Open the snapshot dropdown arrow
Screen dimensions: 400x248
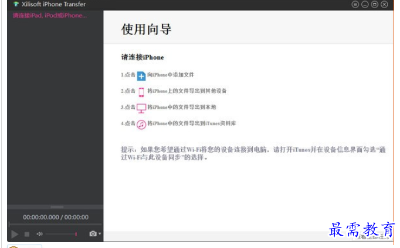[100, 233]
